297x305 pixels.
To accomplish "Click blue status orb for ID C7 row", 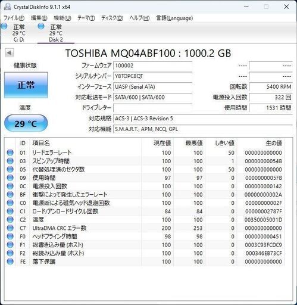I will pos(10,228).
